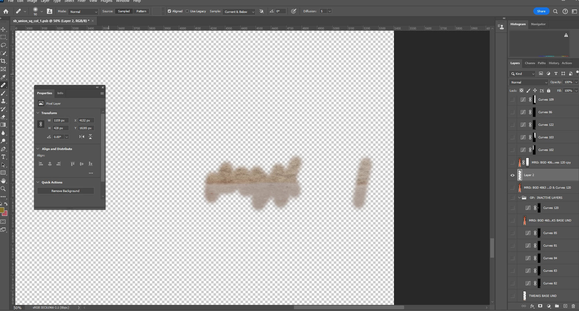Select the Healing Brush tool

(x=3, y=85)
